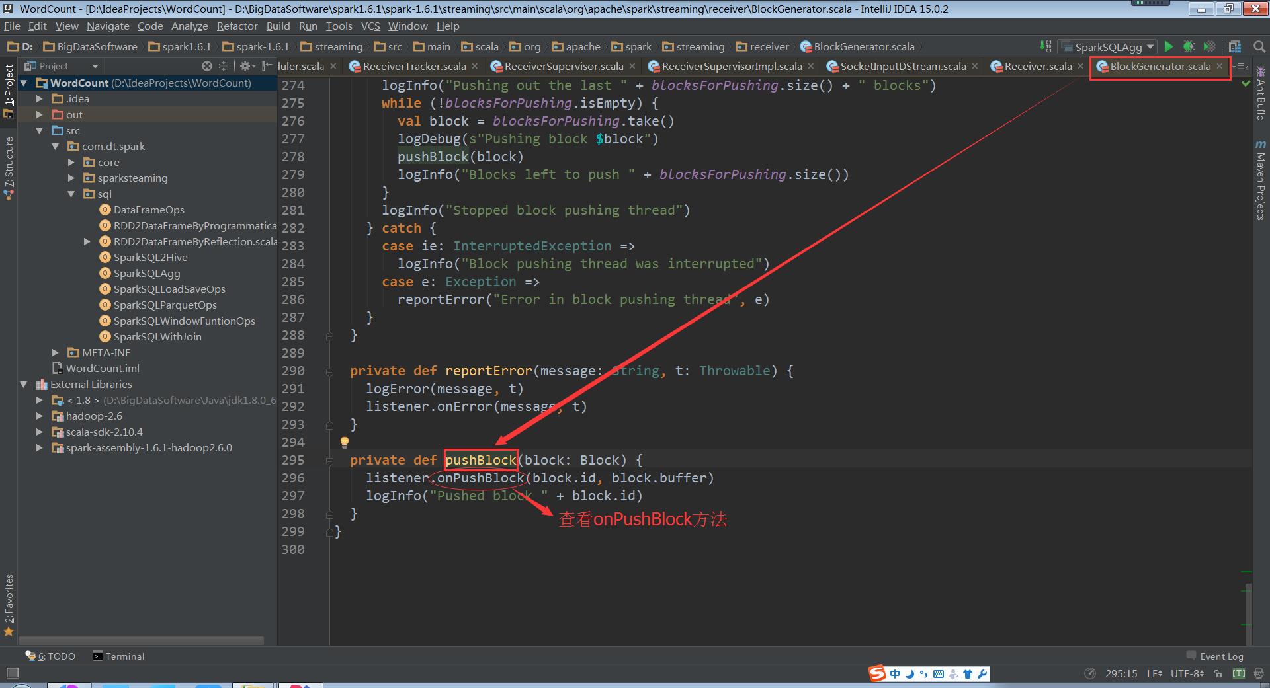Open the VCS menu
The height and width of the screenshot is (688, 1270).
[x=370, y=26]
